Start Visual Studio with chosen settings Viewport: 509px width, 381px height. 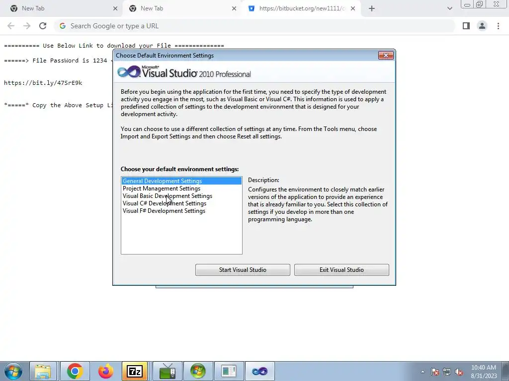click(x=243, y=269)
